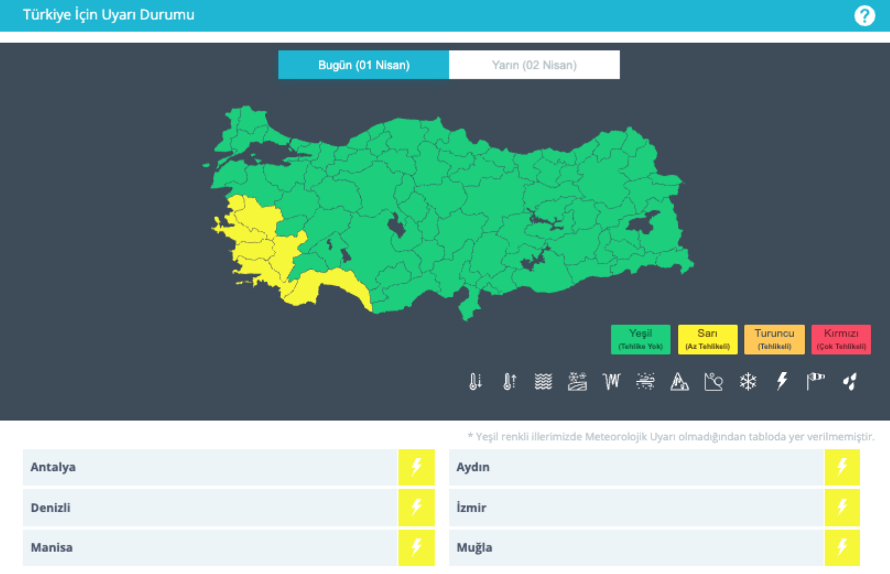Click the rain drops warning icon
890x574 pixels.
(850, 381)
